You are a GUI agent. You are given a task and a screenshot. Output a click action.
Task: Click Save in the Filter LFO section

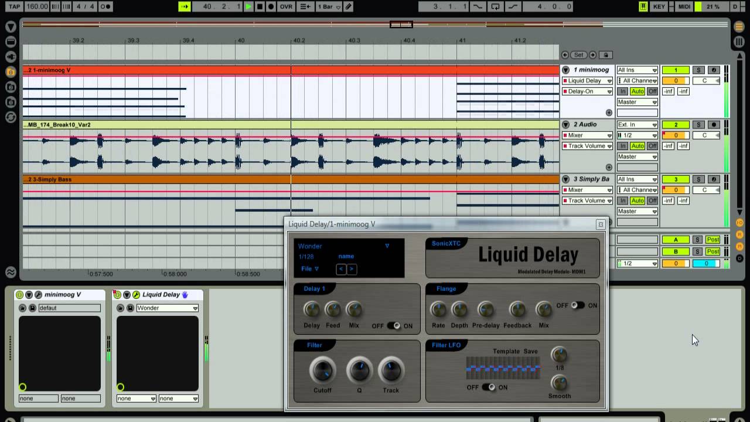tap(530, 352)
